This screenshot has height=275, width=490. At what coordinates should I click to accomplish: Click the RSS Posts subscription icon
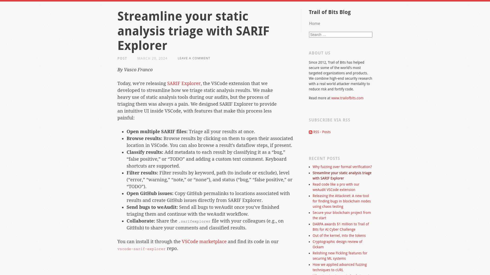pyautogui.click(x=311, y=132)
